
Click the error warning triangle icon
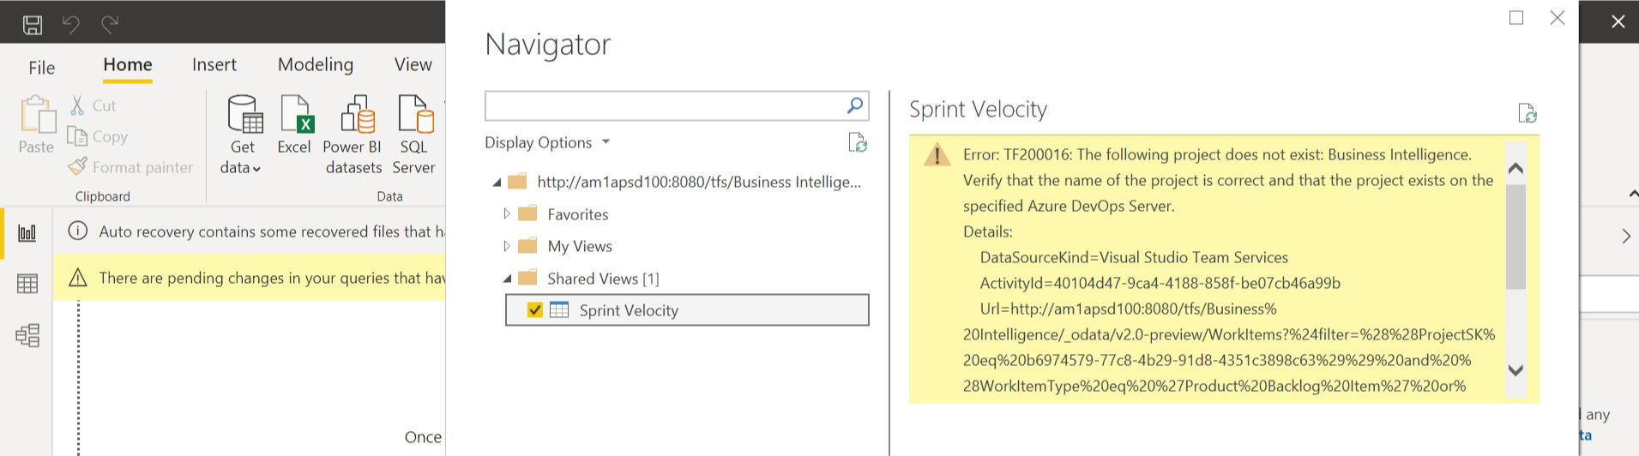coord(937,154)
